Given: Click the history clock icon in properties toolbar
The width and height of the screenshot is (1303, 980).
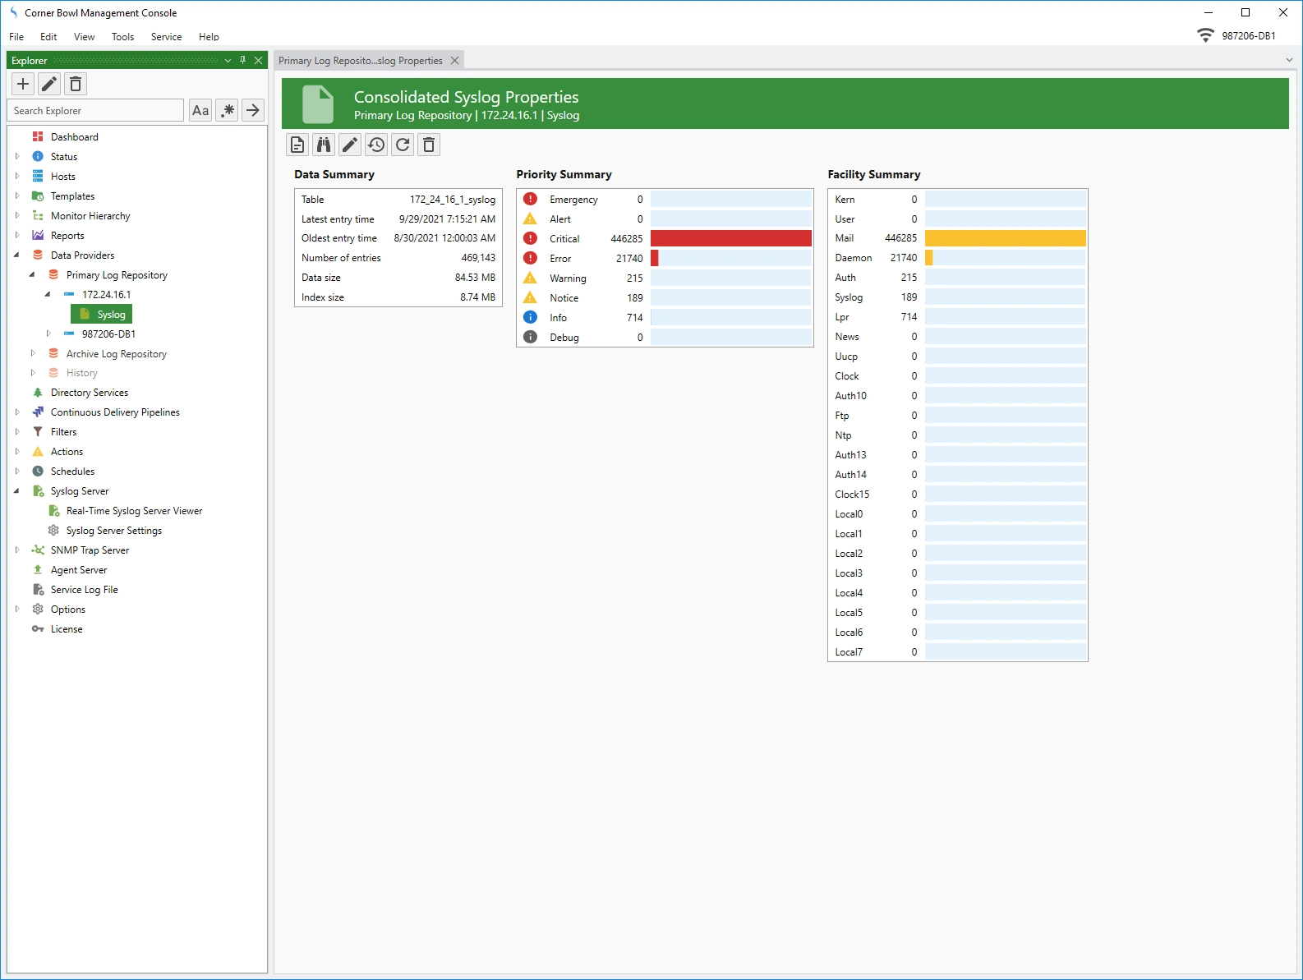Looking at the screenshot, I should tap(376, 145).
